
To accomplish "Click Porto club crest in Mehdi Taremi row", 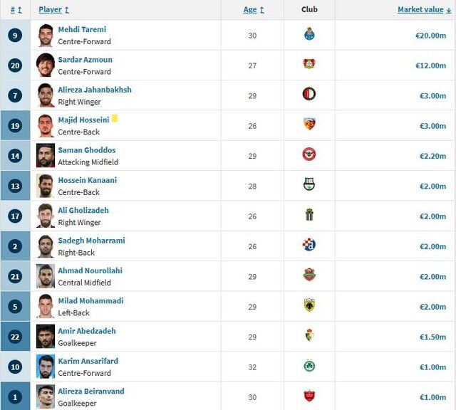I will (x=309, y=34).
